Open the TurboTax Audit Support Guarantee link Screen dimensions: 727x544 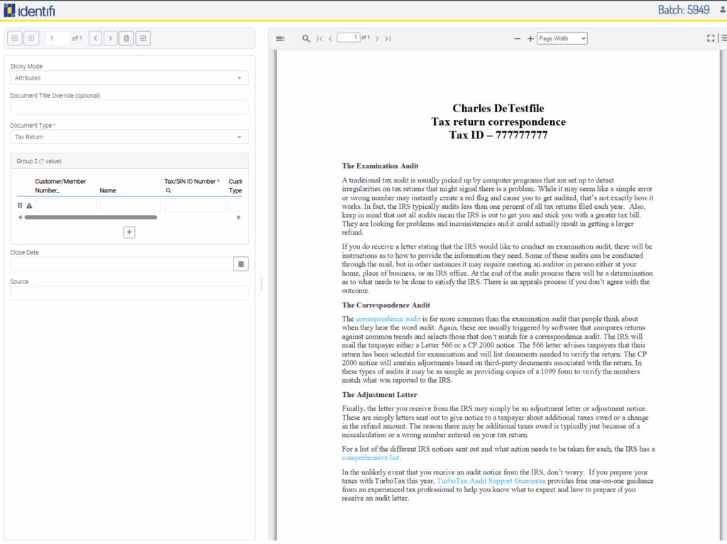(491, 481)
